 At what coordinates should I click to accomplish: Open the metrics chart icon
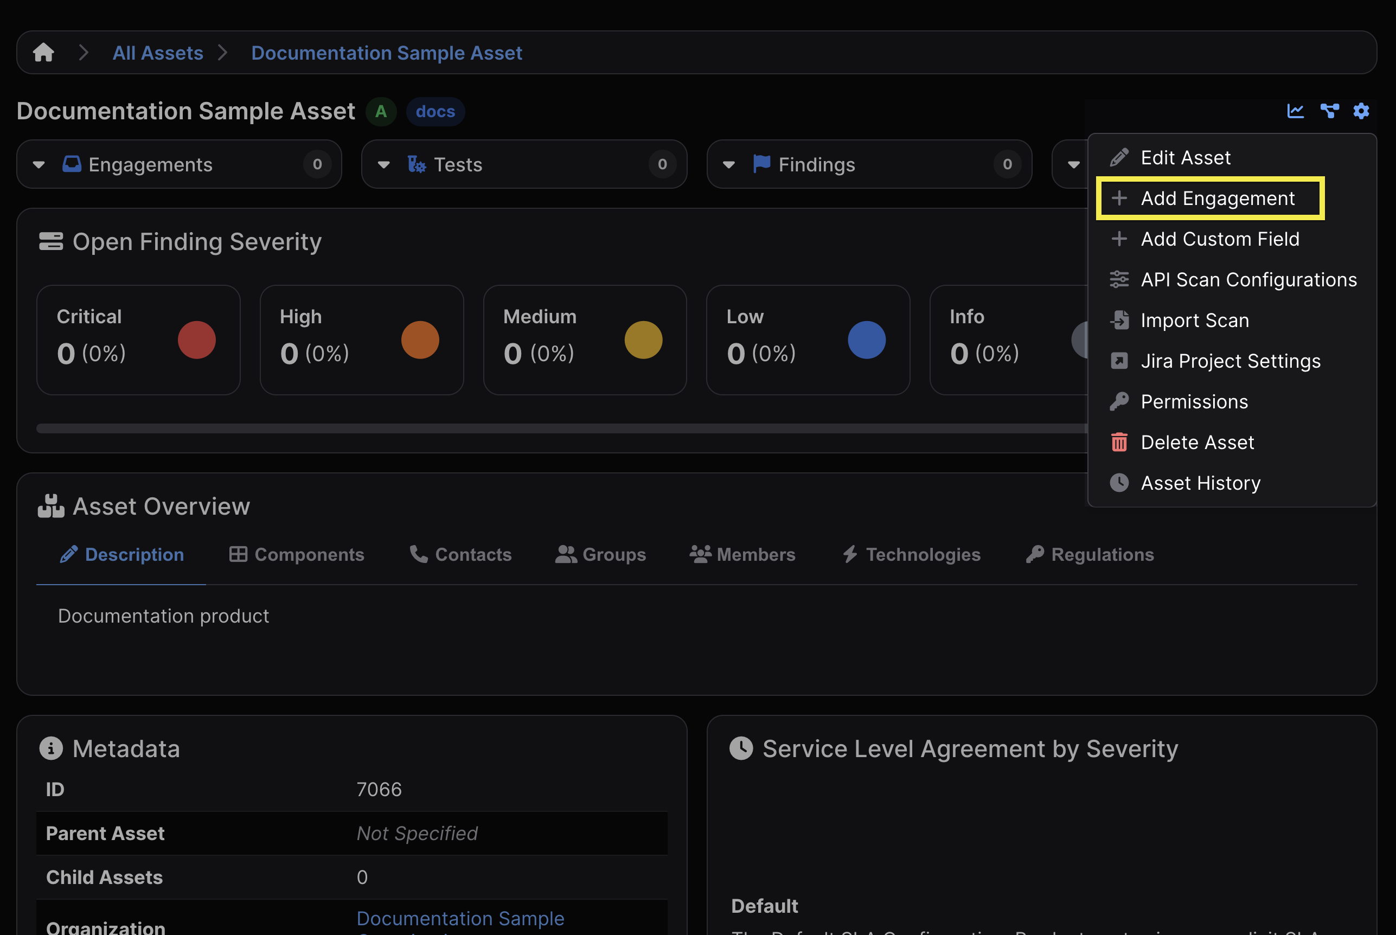pos(1295,111)
